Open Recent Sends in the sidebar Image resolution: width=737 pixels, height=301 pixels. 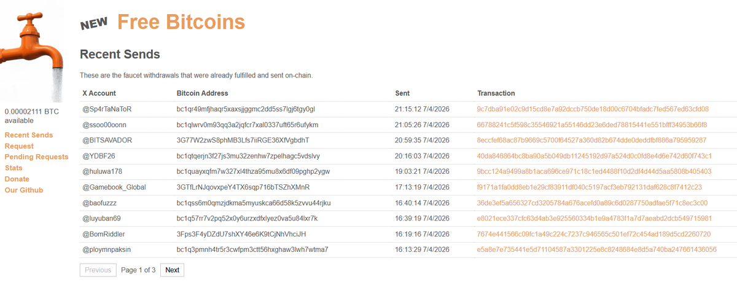point(29,135)
